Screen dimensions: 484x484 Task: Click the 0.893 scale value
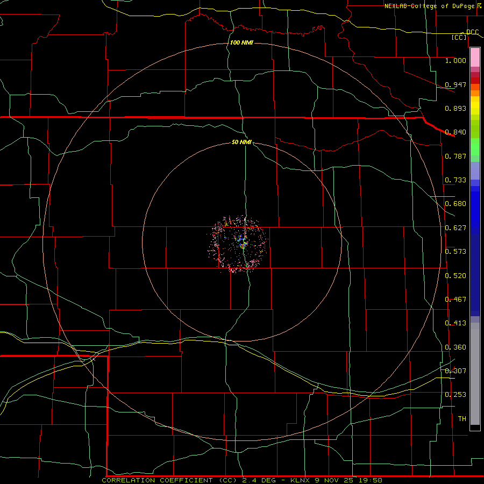pos(455,108)
